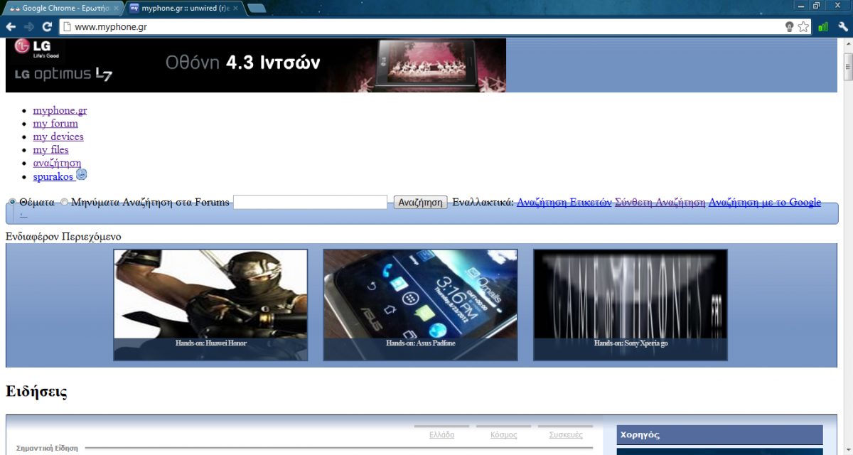The height and width of the screenshot is (455, 853).
Task: Open the my files link
Action: pos(50,149)
